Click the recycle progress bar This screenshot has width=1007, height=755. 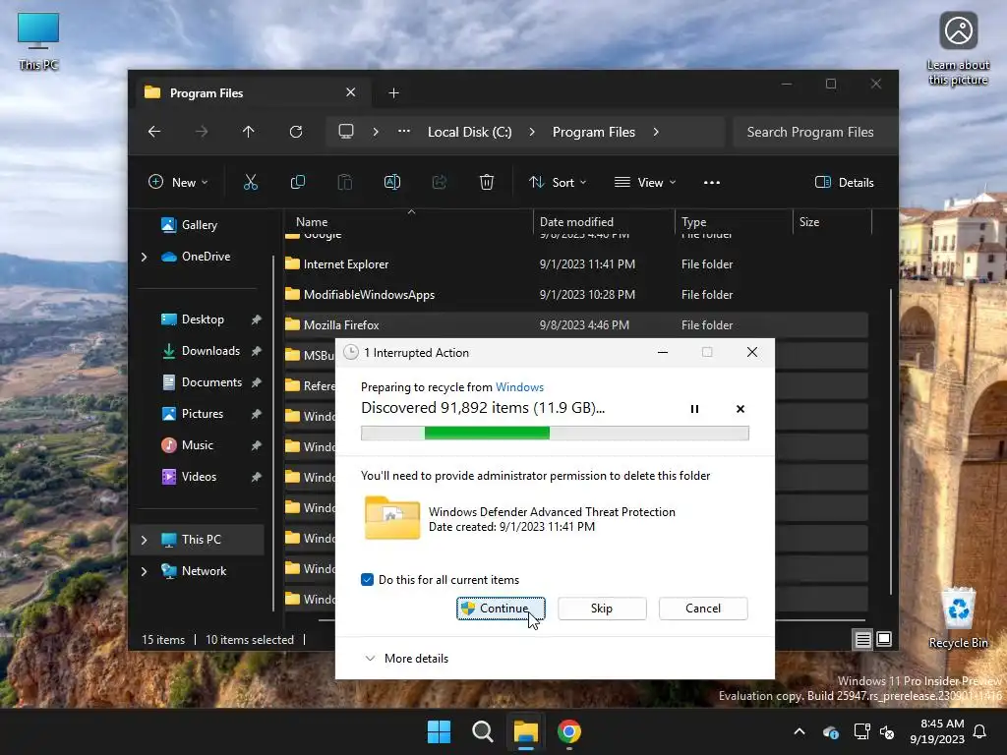[x=555, y=434]
